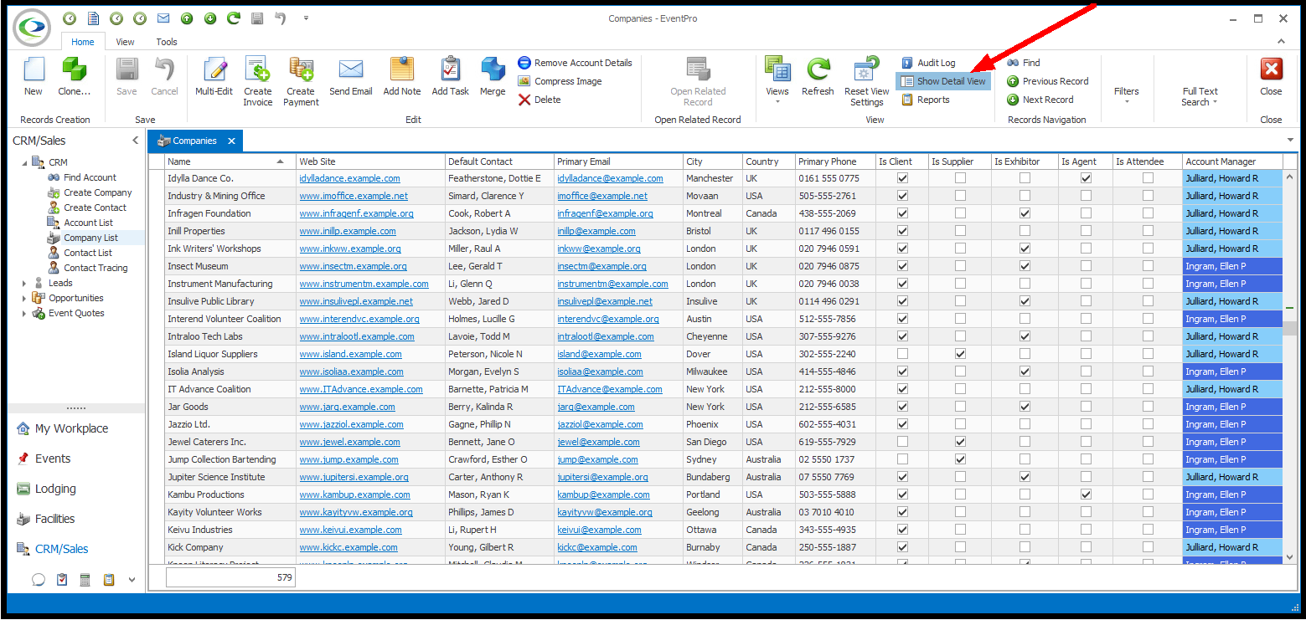Screen dimensions: 1306x620
Task: Open the Events module
Action: click(x=53, y=459)
